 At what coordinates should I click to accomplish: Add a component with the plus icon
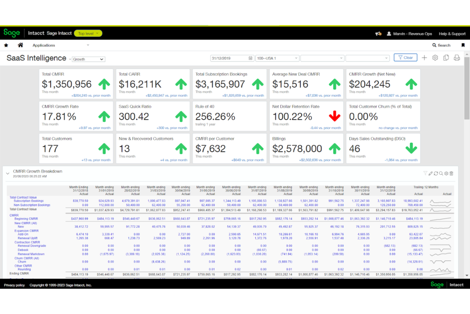424,58
